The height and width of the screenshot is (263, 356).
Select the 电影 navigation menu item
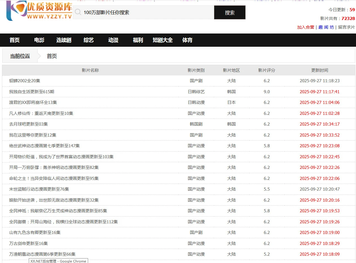39,40
